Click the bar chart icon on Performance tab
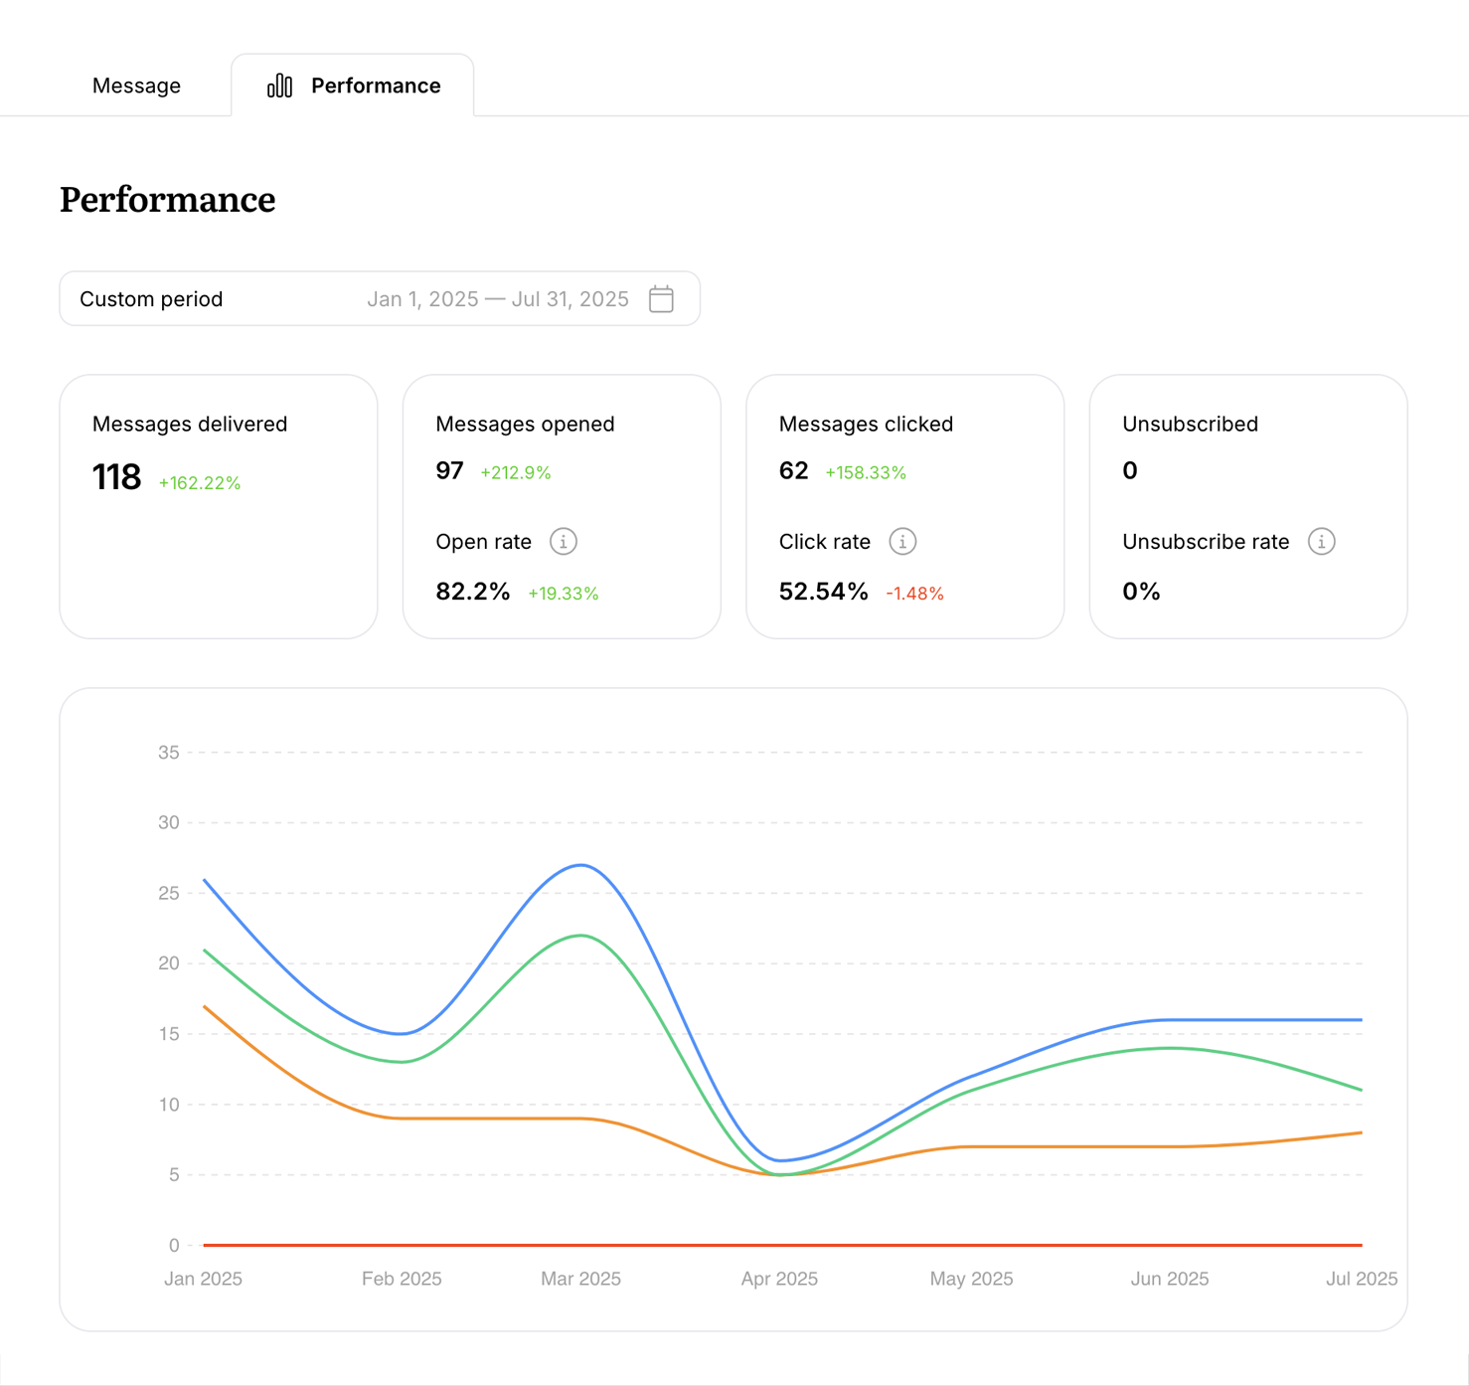Viewport: 1469px width, 1386px height. tap(279, 86)
